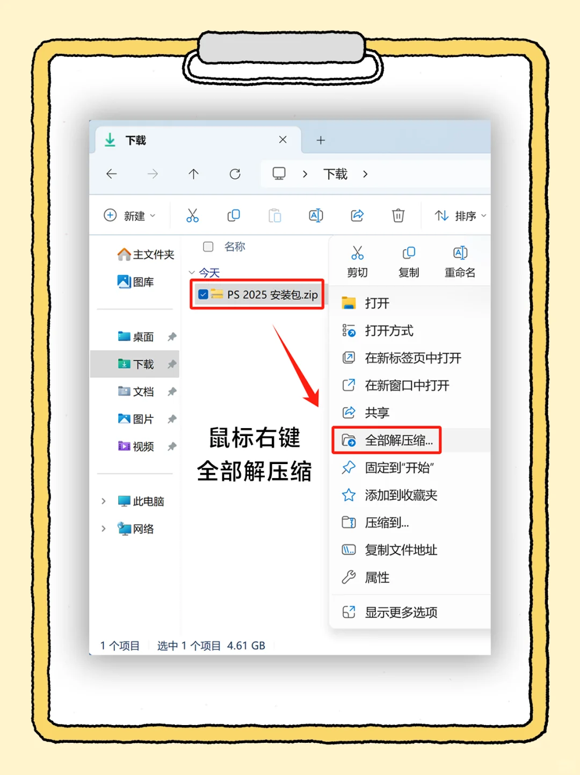Unpin 文档 using its pin icon

click(172, 392)
